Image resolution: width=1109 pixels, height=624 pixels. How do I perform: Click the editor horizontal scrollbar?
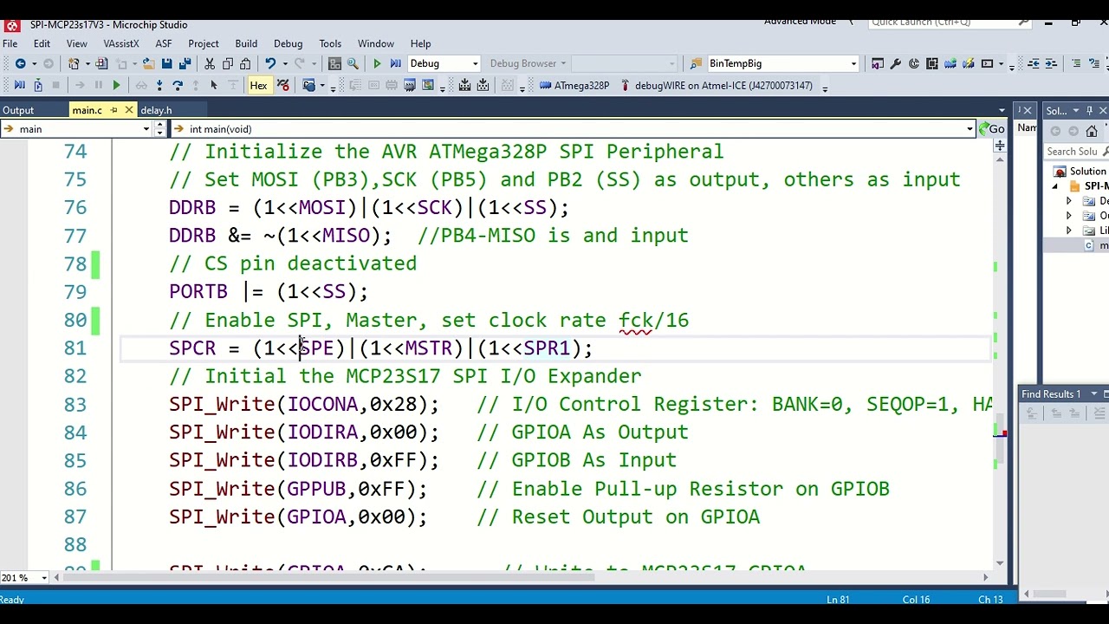[521, 577]
